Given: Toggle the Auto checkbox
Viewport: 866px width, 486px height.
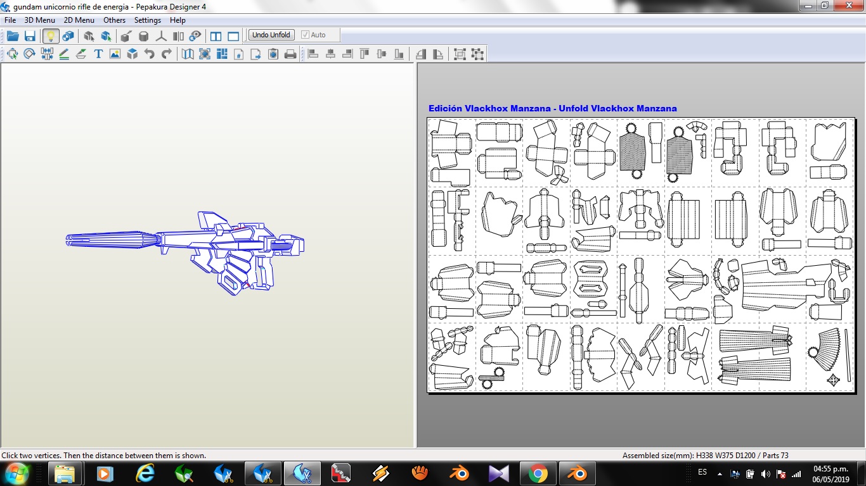Looking at the screenshot, I should [313, 35].
